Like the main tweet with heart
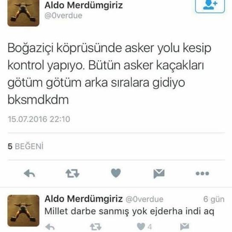This screenshot has width=232, height=232. [116, 173]
